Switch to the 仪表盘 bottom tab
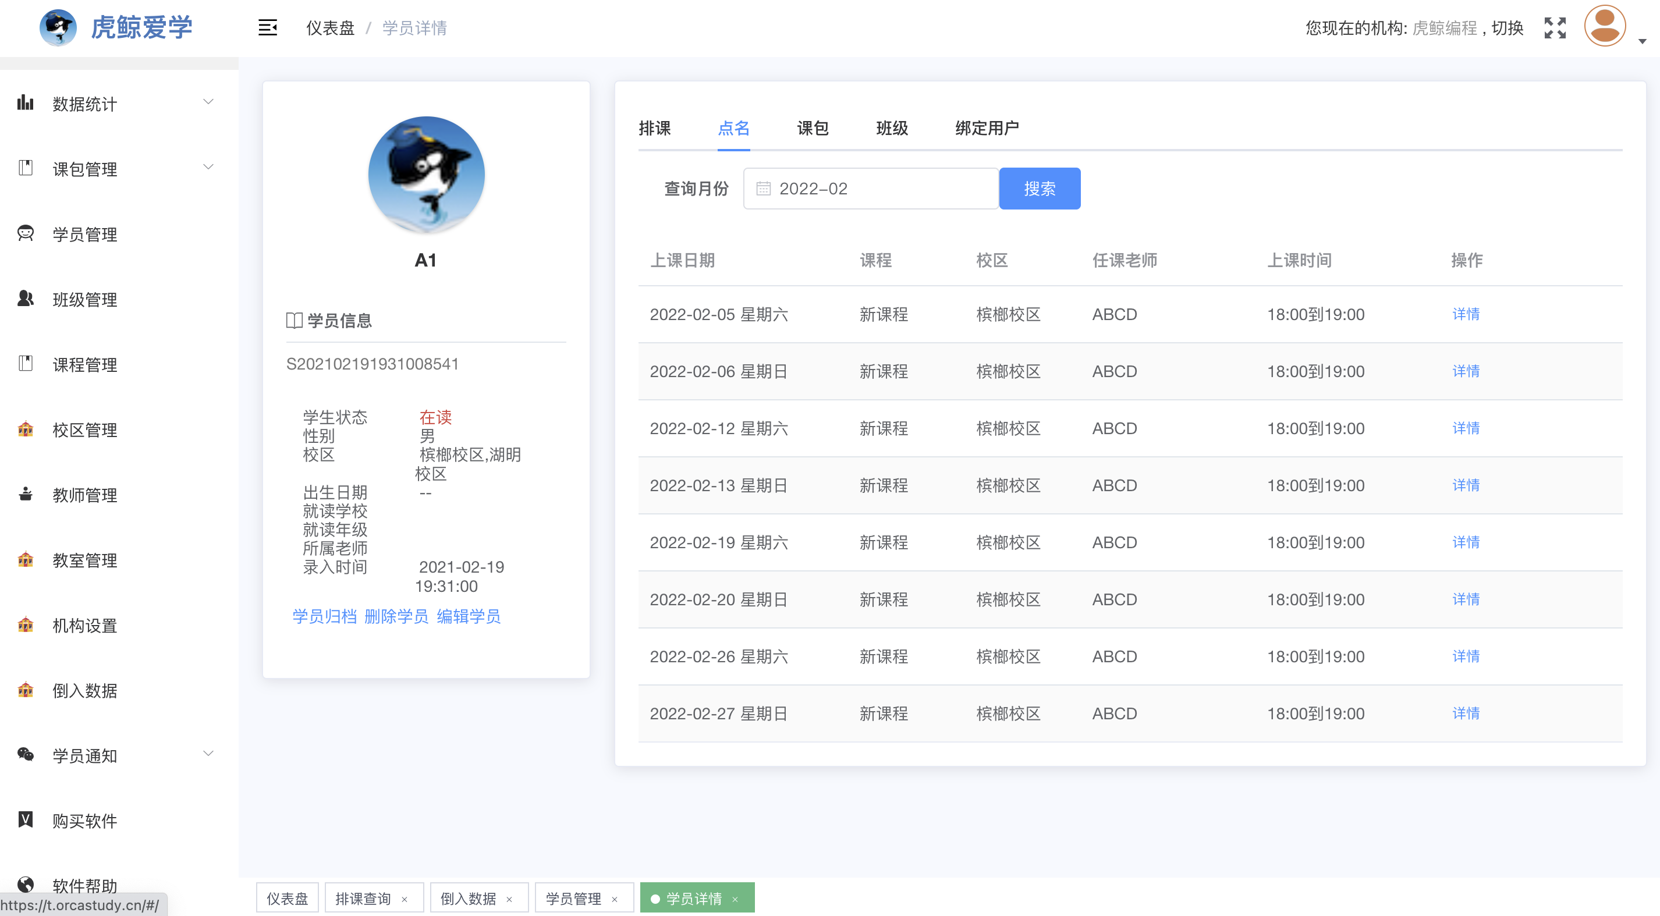Image resolution: width=1660 pixels, height=916 pixels. (288, 898)
